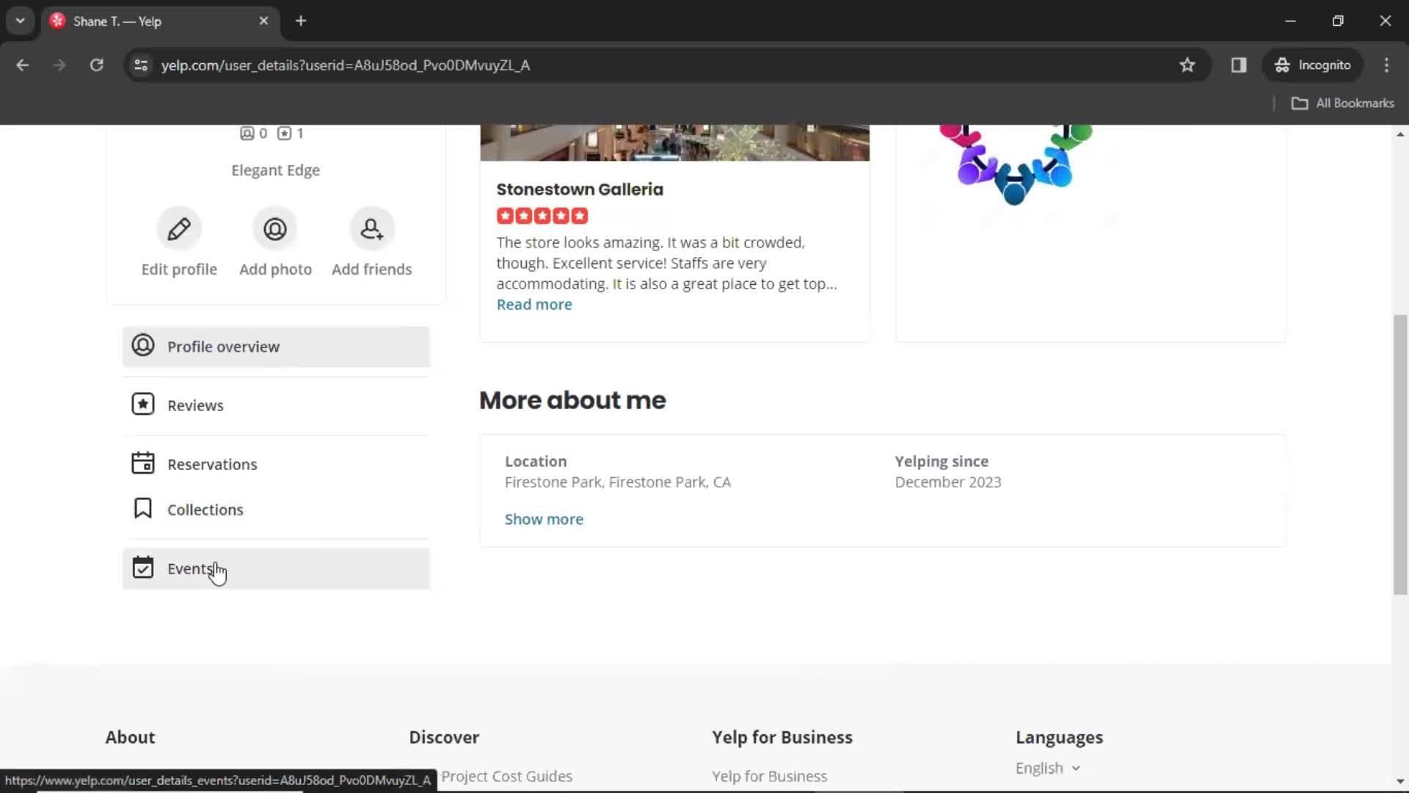Toggle browser extensions sidebar panel
This screenshot has height=793, width=1409.
coord(1239,65)
